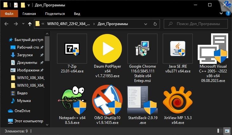Select the Notepad++ x64 8.5.6.exe chameleon icon
This screenshot has height=135, width=232.
coord(72,100)
